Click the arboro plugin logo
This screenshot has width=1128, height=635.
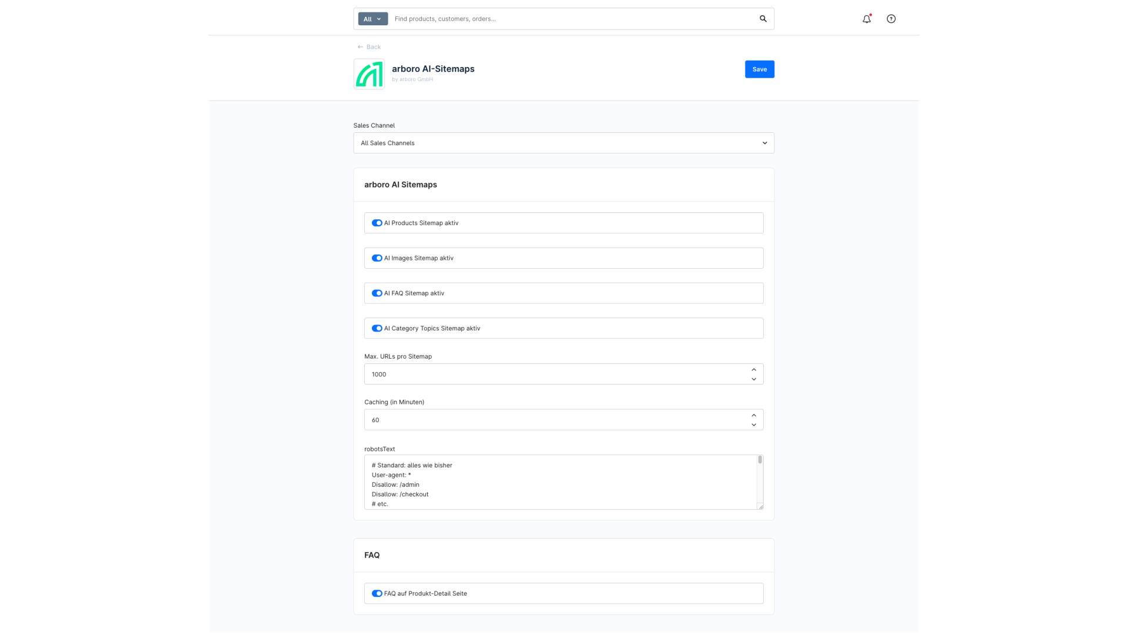coord(369,74)
